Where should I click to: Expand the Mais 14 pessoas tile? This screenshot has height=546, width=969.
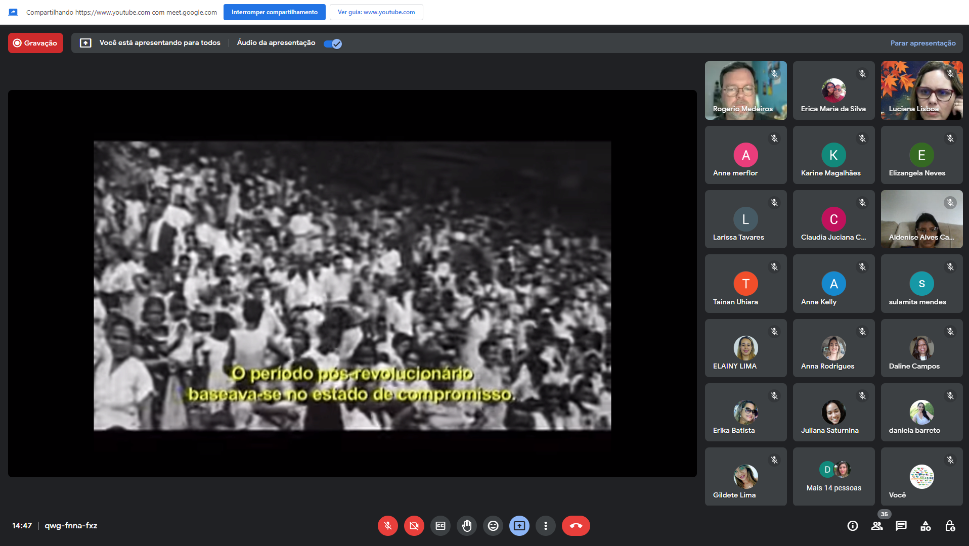click(833, 476)
